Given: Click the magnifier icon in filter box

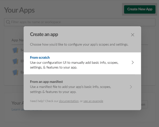Looking at the screenshot, I should (8, 22).
